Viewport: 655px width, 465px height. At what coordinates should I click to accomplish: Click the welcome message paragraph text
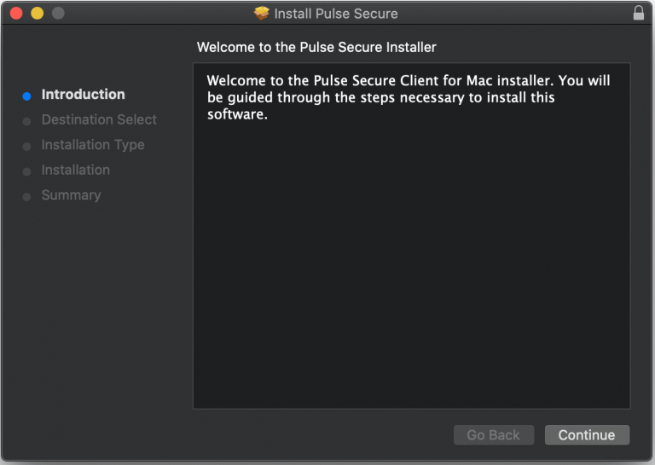tap(408, 97)
